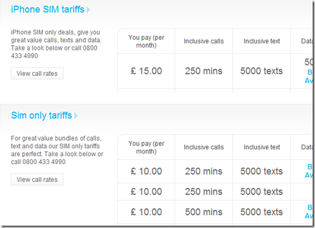The height and width of the screenshot is (228, 315).
Task: Click 'Inclusive calls' header in Sim only table
Action: point(204,147)
